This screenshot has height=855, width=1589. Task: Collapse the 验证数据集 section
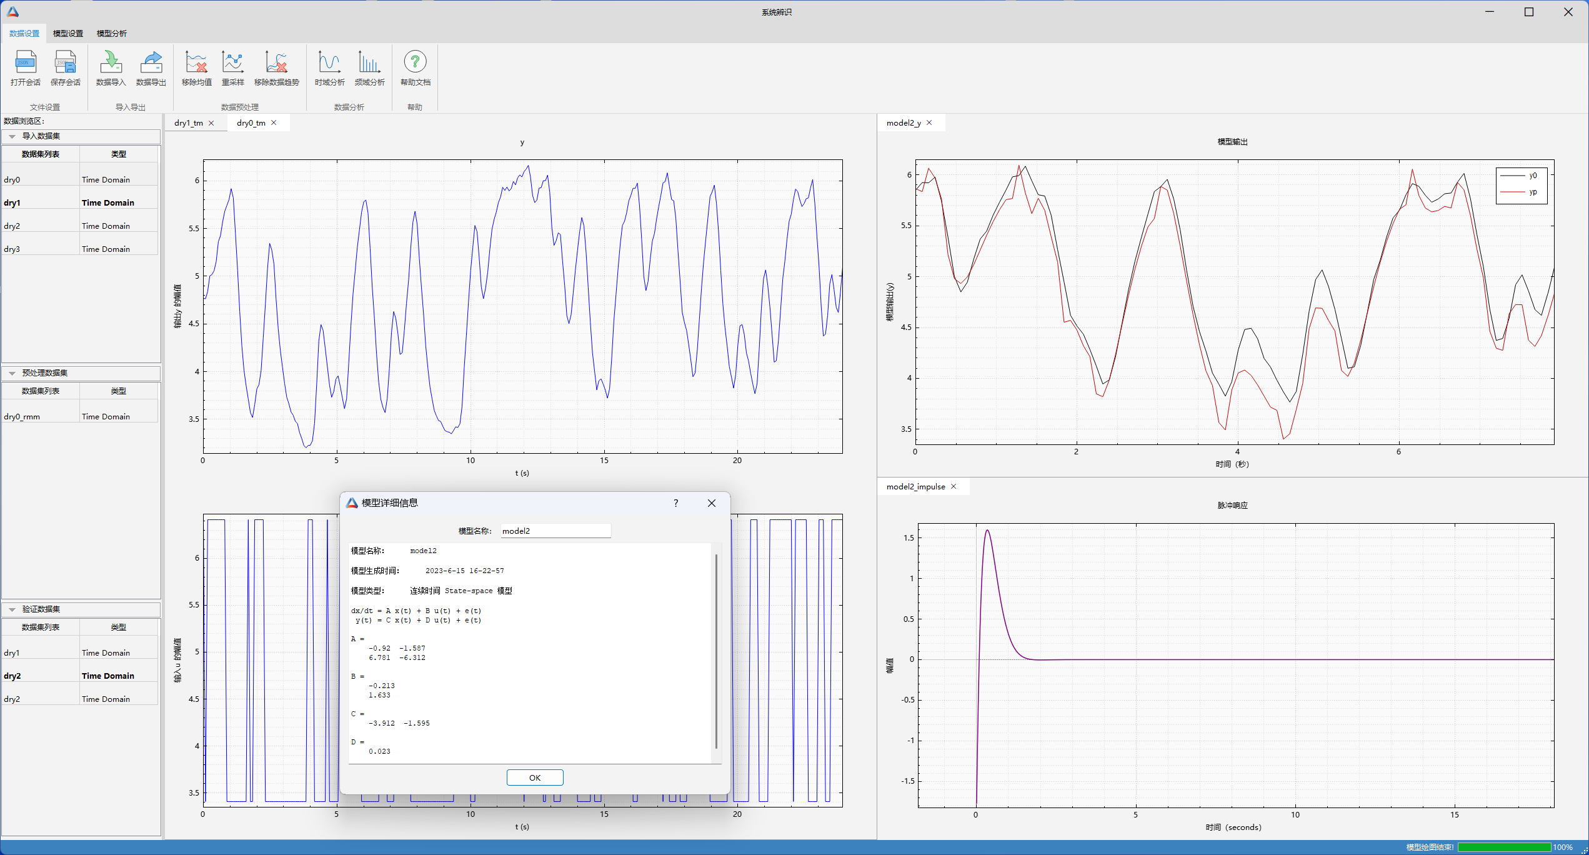pyautogui.click(x=12, y=609)
